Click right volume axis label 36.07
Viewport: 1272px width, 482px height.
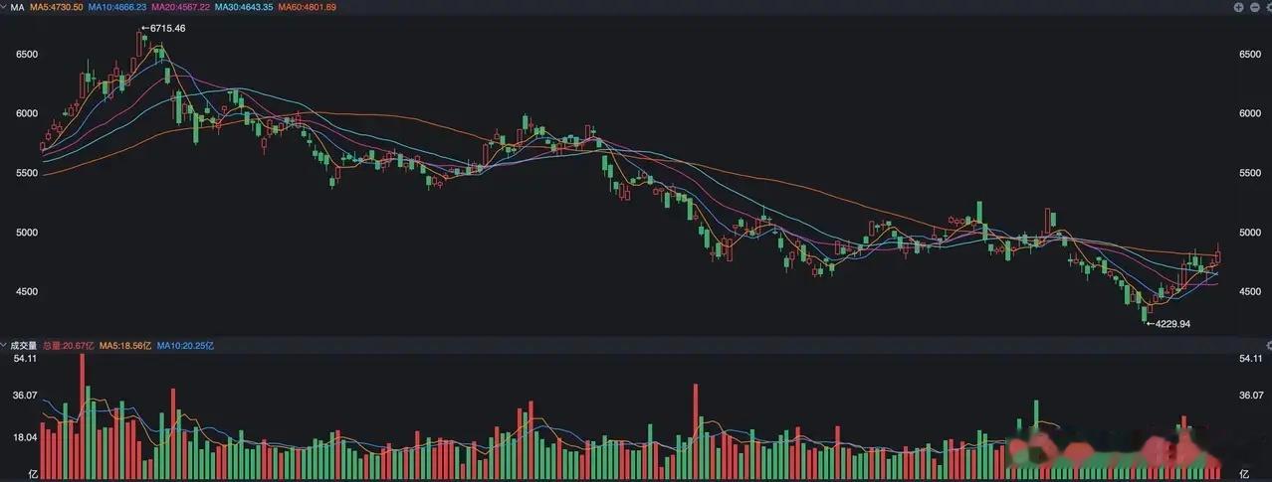(1250, 396)
